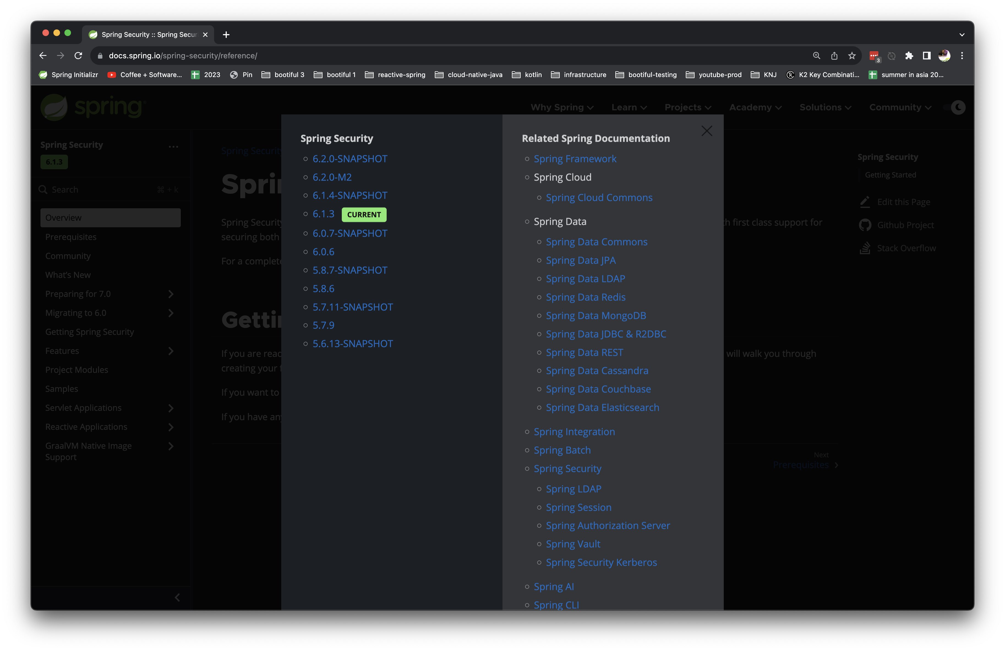Open Spring Batch docs
This screenshot has width=1005, height=651.
(x=562, y=450)
